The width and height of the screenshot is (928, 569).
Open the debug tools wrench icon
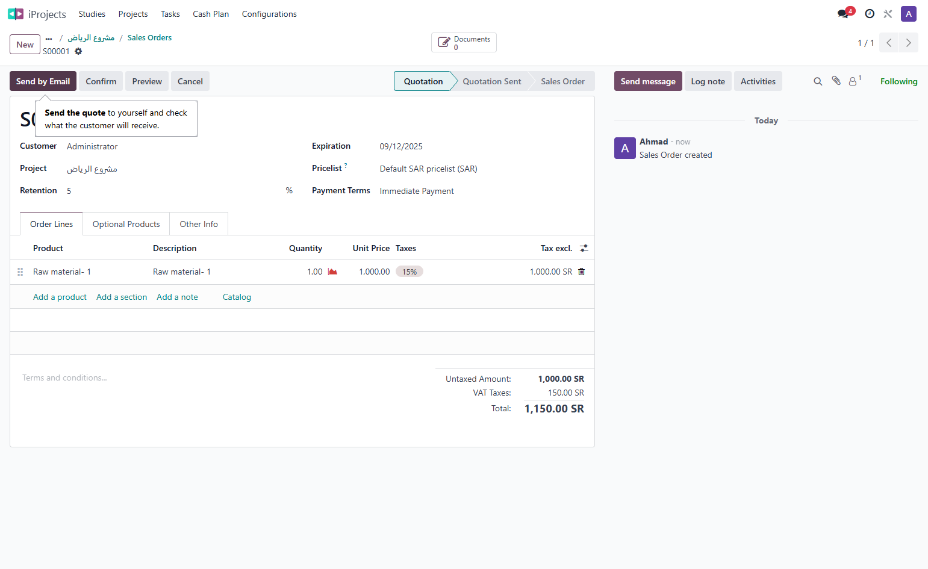coord(888,14)
